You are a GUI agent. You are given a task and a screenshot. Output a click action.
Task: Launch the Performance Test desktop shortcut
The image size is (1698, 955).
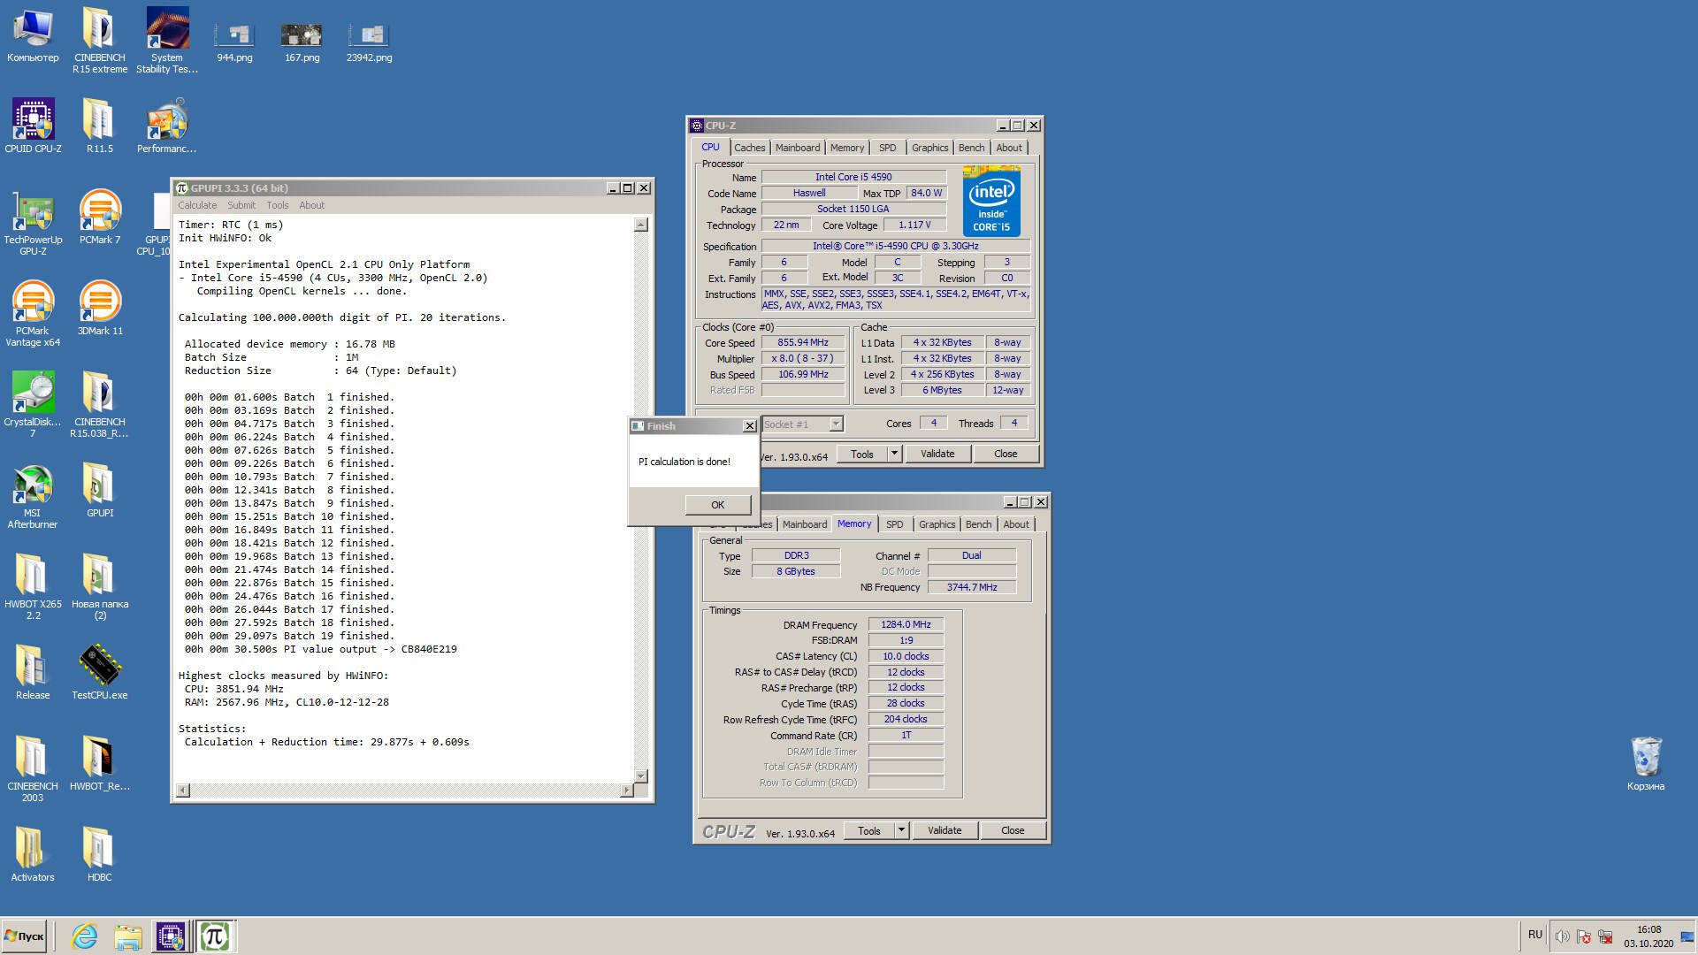(x=167, y=126)
